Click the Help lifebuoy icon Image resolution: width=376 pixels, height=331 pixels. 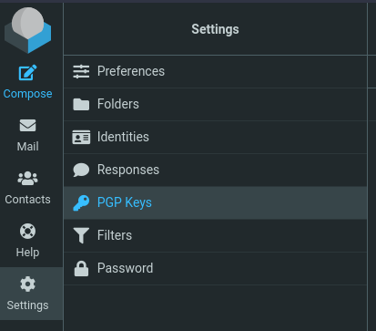[27, 232]
